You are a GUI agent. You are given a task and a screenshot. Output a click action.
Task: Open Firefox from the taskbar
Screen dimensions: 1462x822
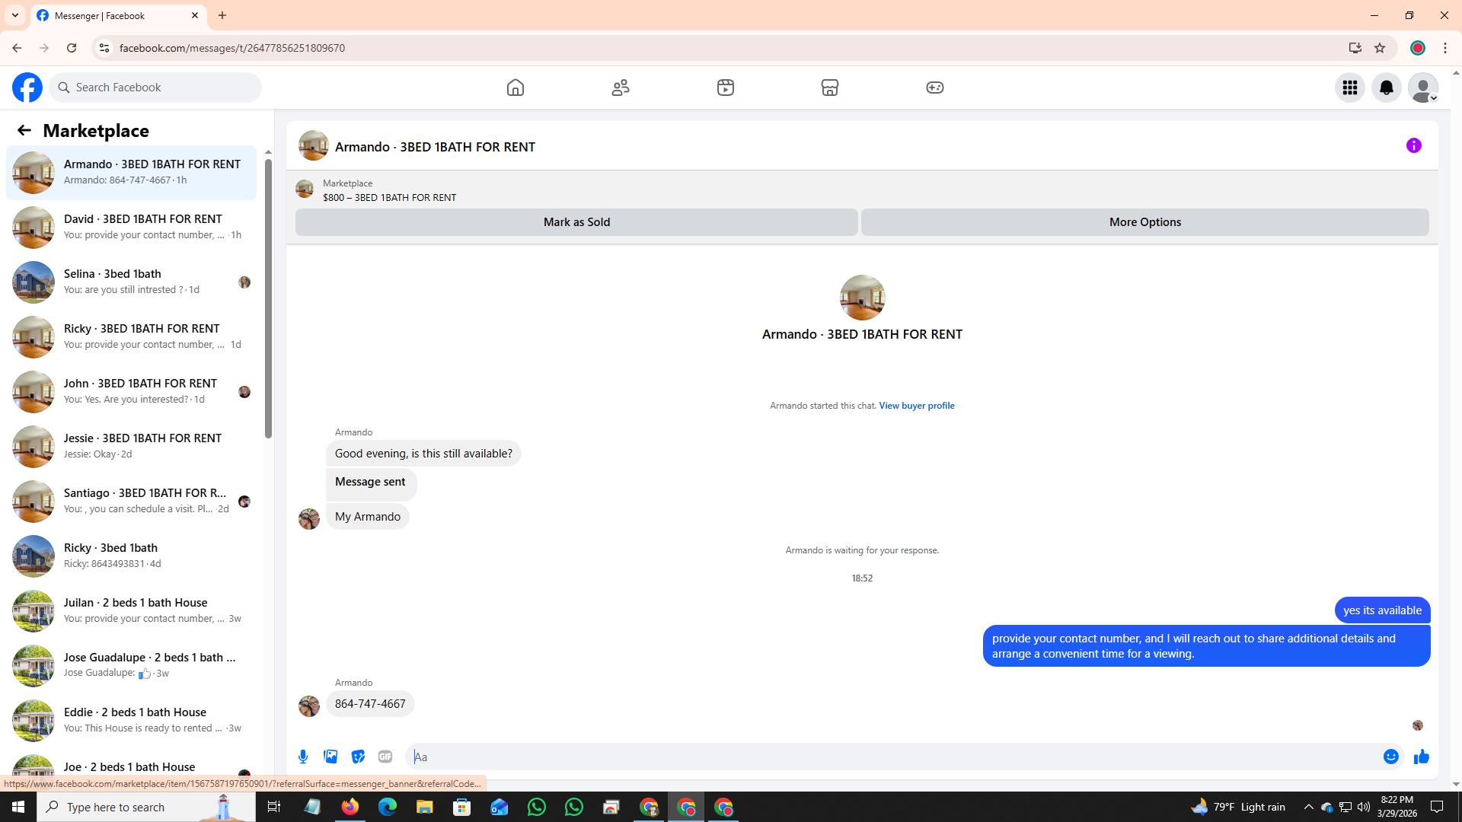[x=350, y=807]
